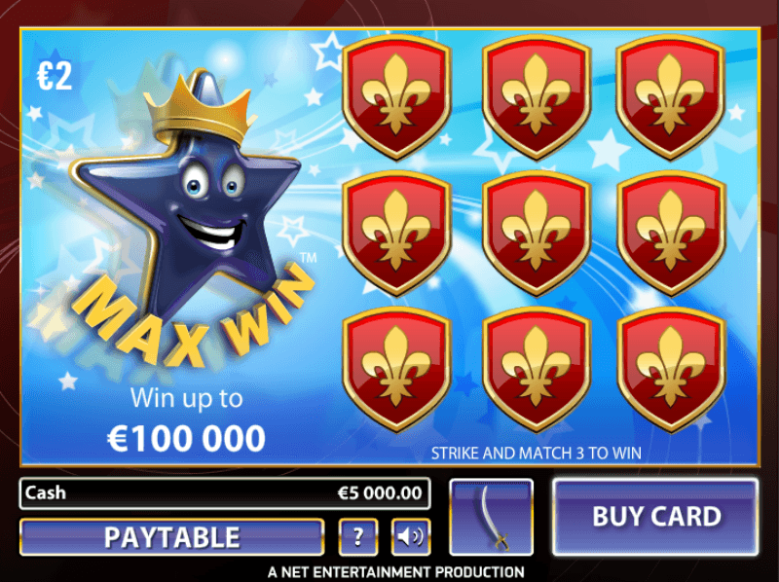Strike the bottom-right fleur-de-lis shield
The width and height of the screenshot is (779, 582).
[x=671, y=370]
